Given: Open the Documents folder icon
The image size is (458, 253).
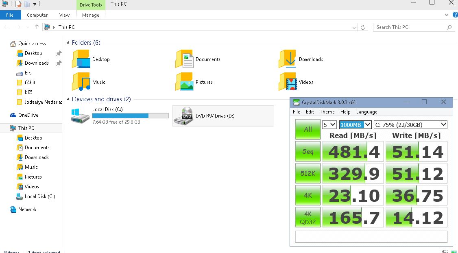Looking at the screenshot, I should point(184,59).
